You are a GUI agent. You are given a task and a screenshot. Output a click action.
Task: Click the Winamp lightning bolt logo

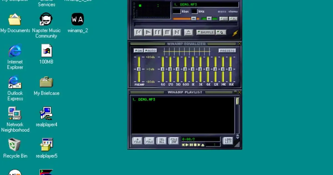pyautogui.click(x=235, y=33)
